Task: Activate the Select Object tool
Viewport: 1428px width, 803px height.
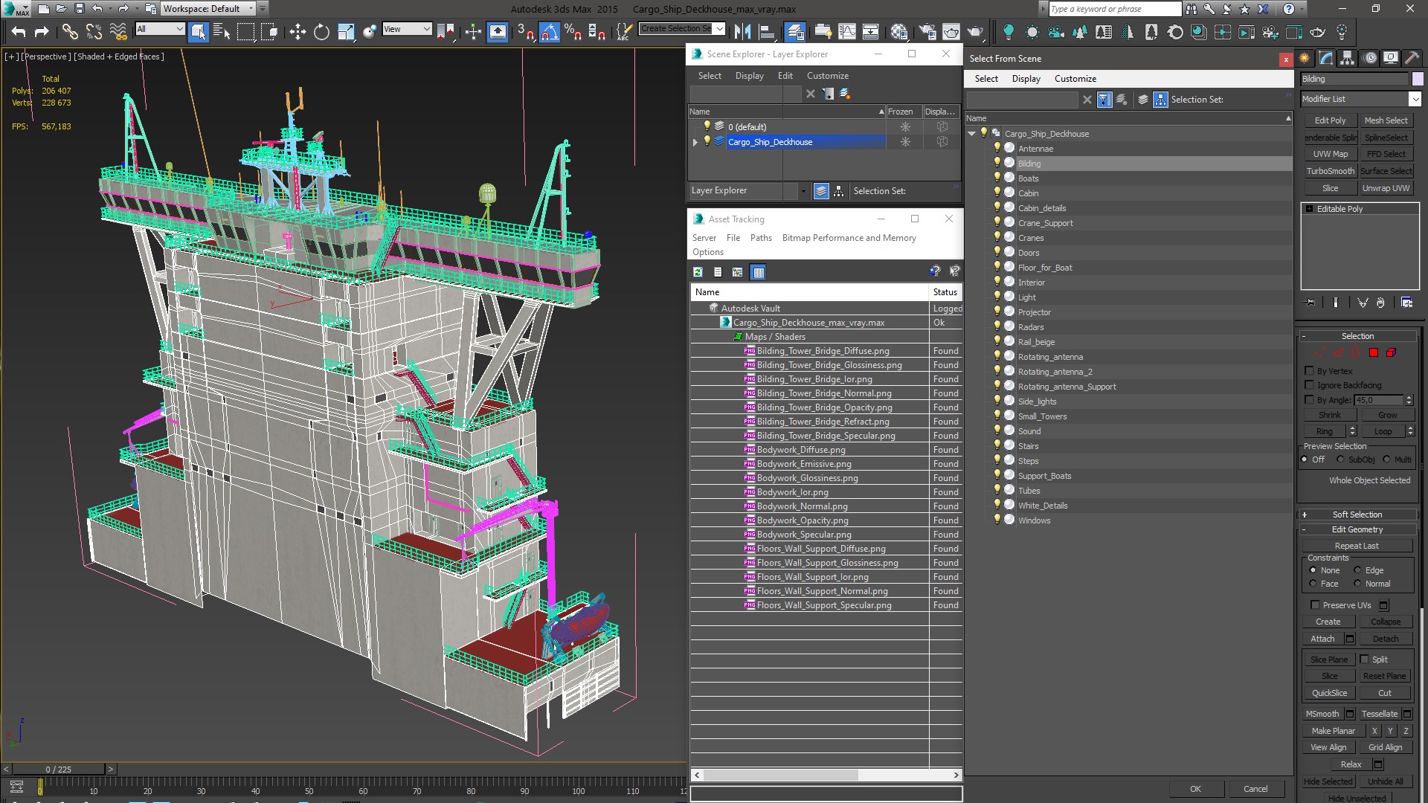Action: 198,31
